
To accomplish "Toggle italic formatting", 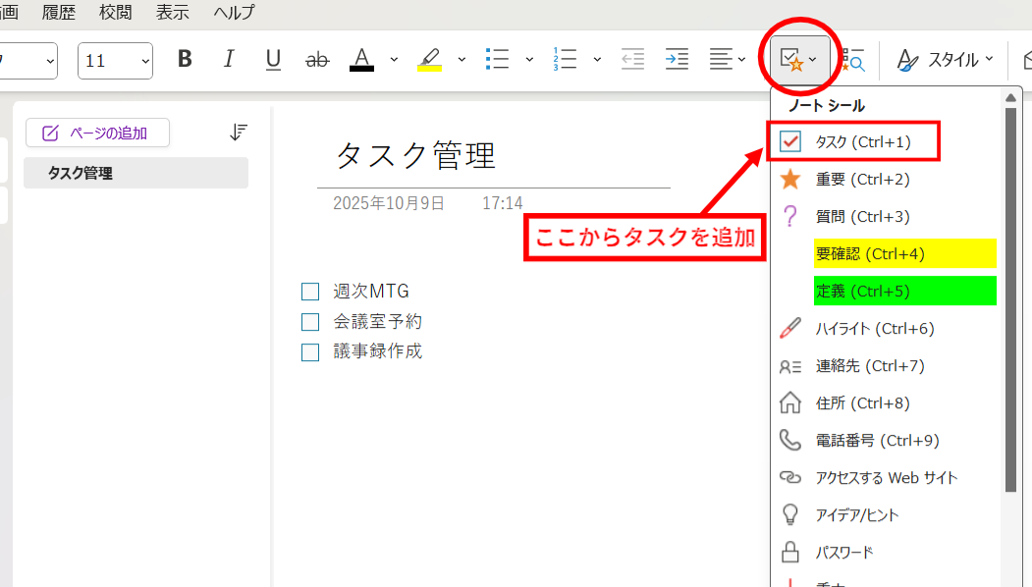I will (229, 59).
